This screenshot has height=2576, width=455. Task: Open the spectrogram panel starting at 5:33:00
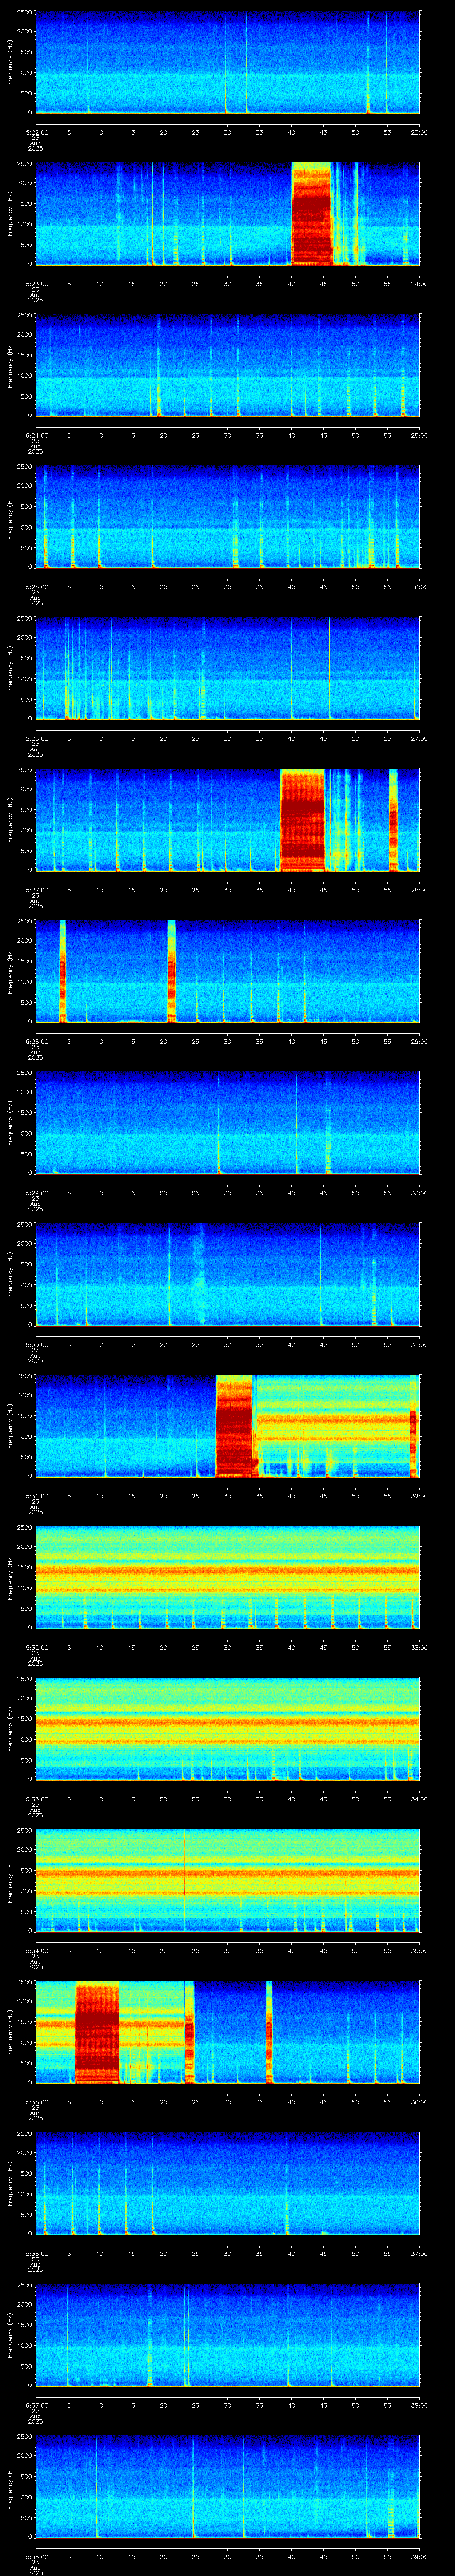coord(227,1728)
